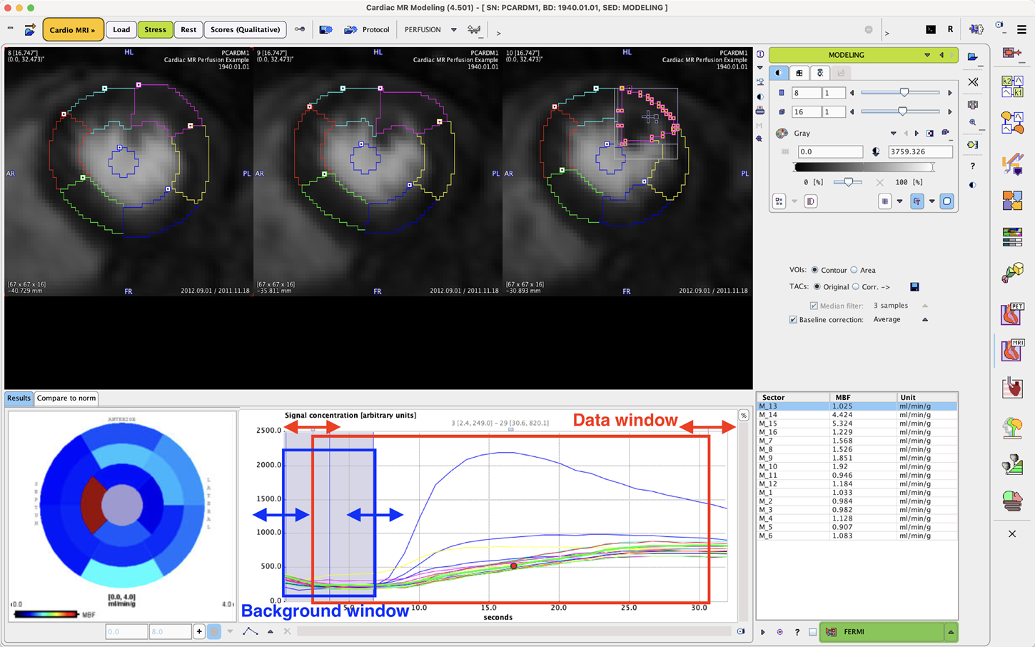The width and height of the screenshot is (1035, 647).
Task: Open the orange blob and curve tool icon
Action: (x=1012, y=123)
